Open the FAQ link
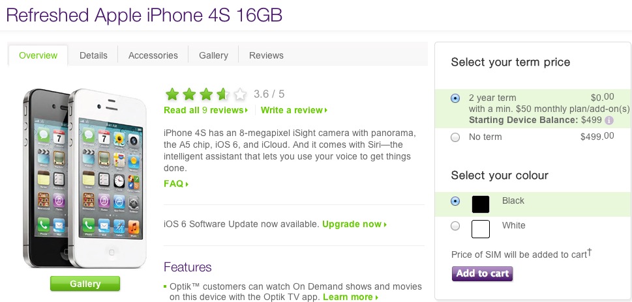Screen dimensions: 632x302 click(176, 184)
